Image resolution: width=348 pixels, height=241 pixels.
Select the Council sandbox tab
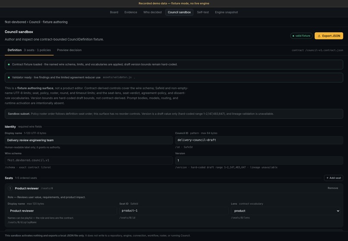tap(179, 12)
